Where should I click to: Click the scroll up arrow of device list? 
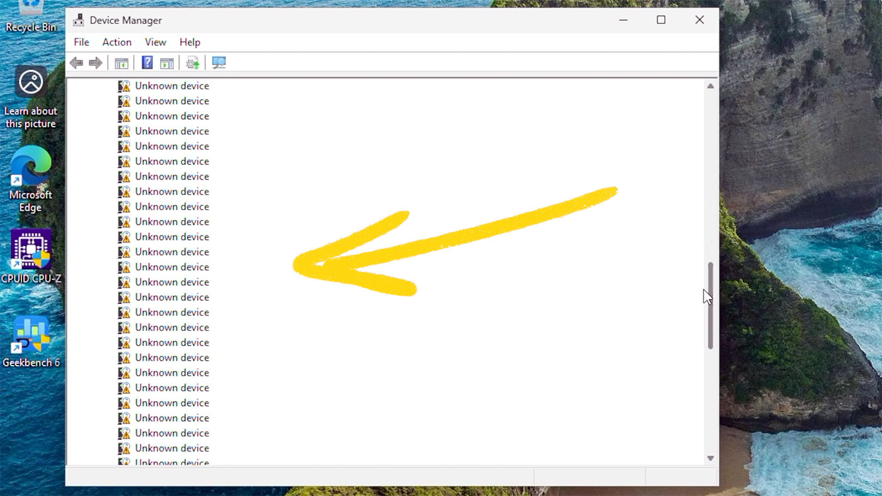711,86
